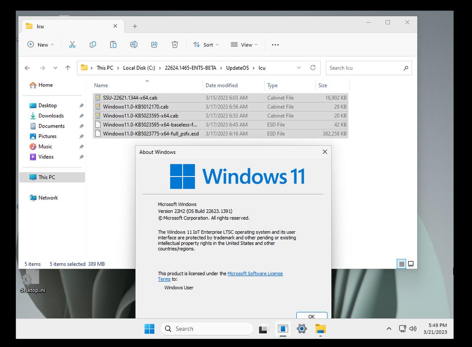Open the Sort dropdown
Screen dimensions: 472x347
pyautogui.click(x=206, y=45)
